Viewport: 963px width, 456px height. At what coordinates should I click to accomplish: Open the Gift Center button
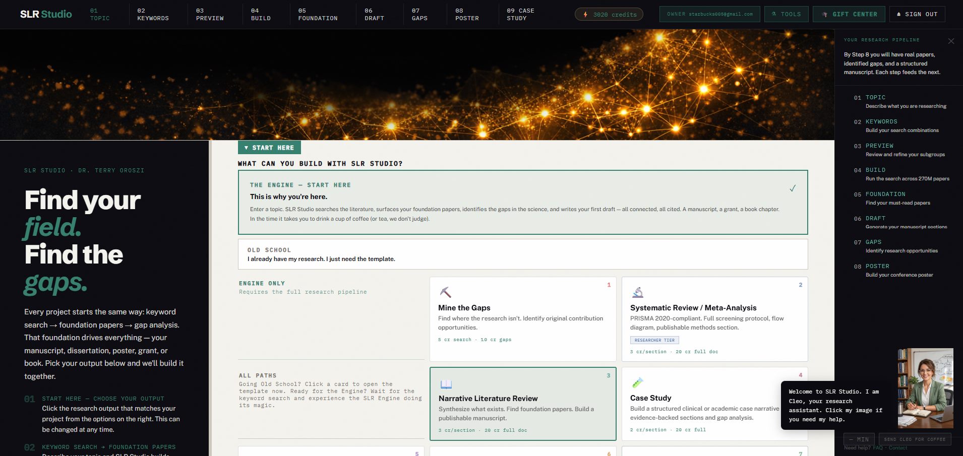849,14
